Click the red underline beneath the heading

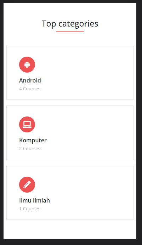click(70, 31)
